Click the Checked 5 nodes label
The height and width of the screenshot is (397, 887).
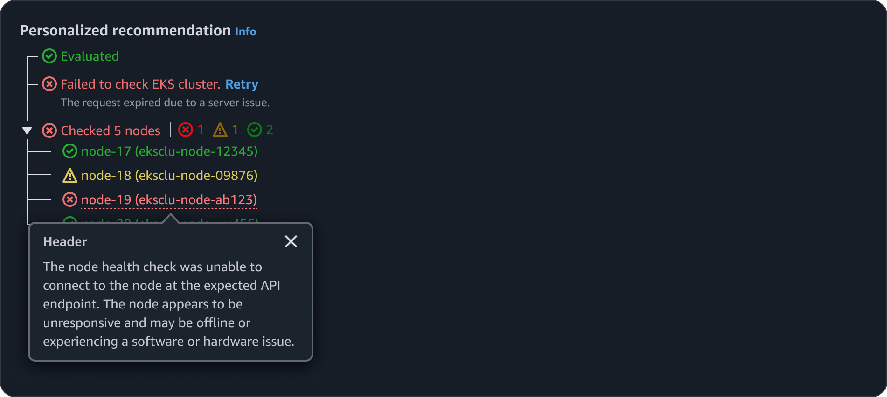point(111,130)
